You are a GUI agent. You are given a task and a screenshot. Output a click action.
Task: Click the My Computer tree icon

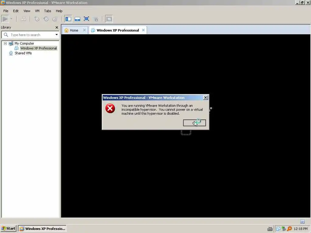click(x=11, y=43)
